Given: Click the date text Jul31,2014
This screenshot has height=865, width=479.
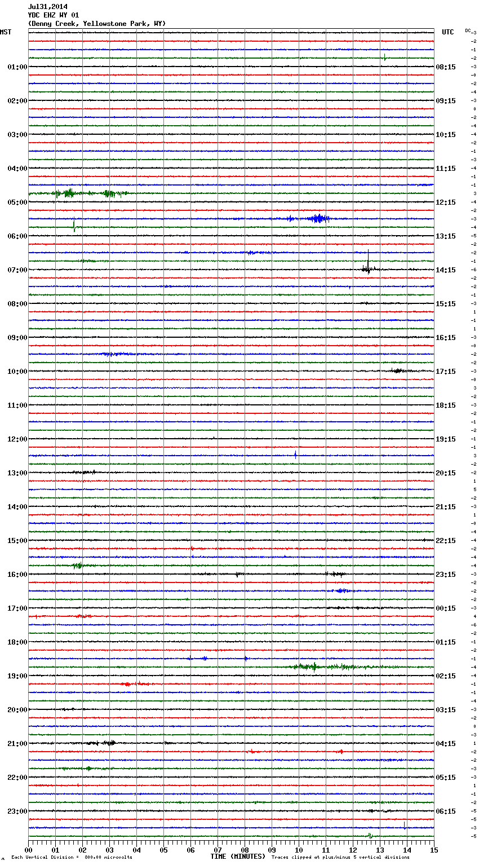Looking at the screenshot, I should coord(48,7).
